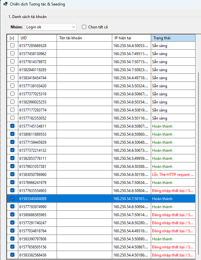Select checkbox of UID 61577138103420
201x260 pixels.
click(13, 86)
